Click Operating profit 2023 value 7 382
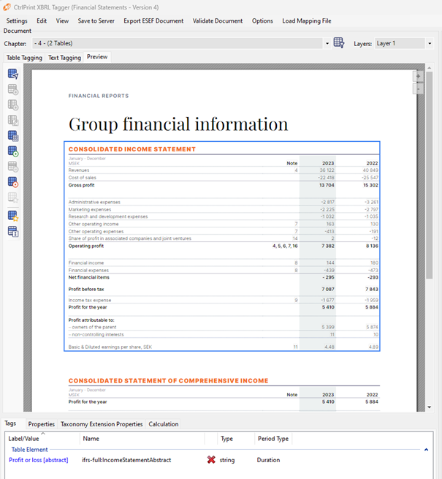This screenshot has height=479, width=442. tap(327, 246)
